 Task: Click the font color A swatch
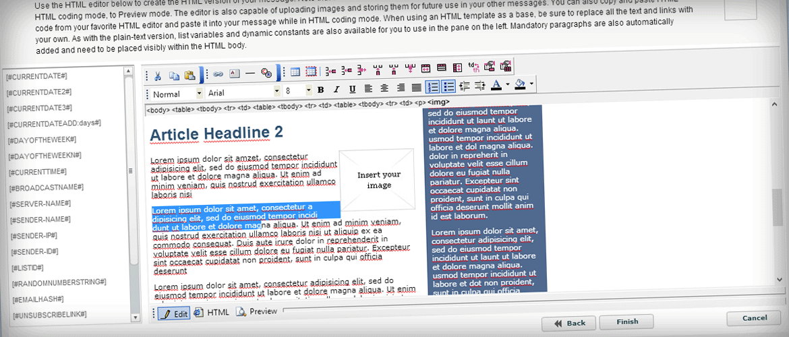(x=497, y=86)
